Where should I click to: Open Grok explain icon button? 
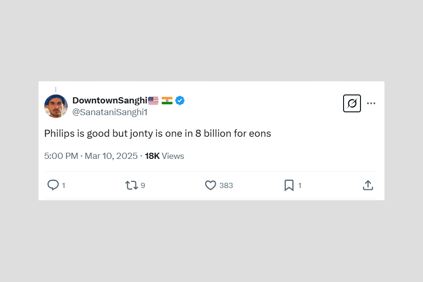point(352,103)
